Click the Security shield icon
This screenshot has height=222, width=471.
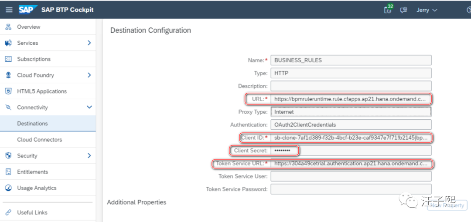pos(8,156)
